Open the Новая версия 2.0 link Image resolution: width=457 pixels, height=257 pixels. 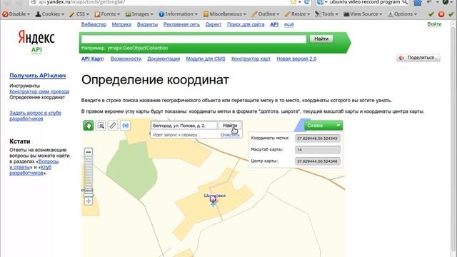tap(296, 59)
